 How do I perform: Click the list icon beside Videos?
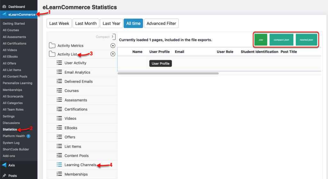[59, 118]
